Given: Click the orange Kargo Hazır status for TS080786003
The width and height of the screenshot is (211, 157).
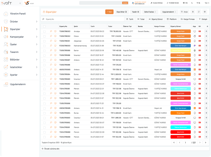Looking at the screenshot, I should [180, 31].
